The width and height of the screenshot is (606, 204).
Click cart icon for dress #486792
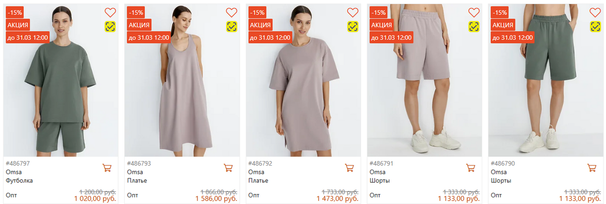pos(349,168)
